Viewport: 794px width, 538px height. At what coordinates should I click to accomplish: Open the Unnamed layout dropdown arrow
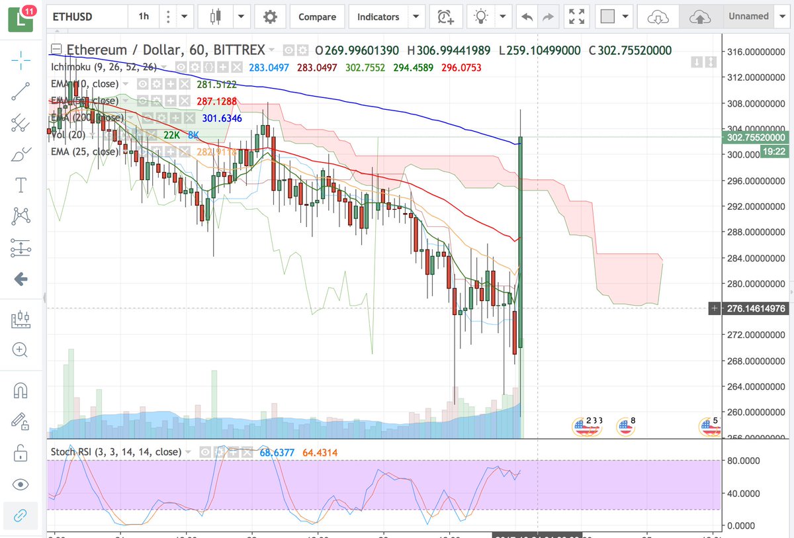[781, 17]
